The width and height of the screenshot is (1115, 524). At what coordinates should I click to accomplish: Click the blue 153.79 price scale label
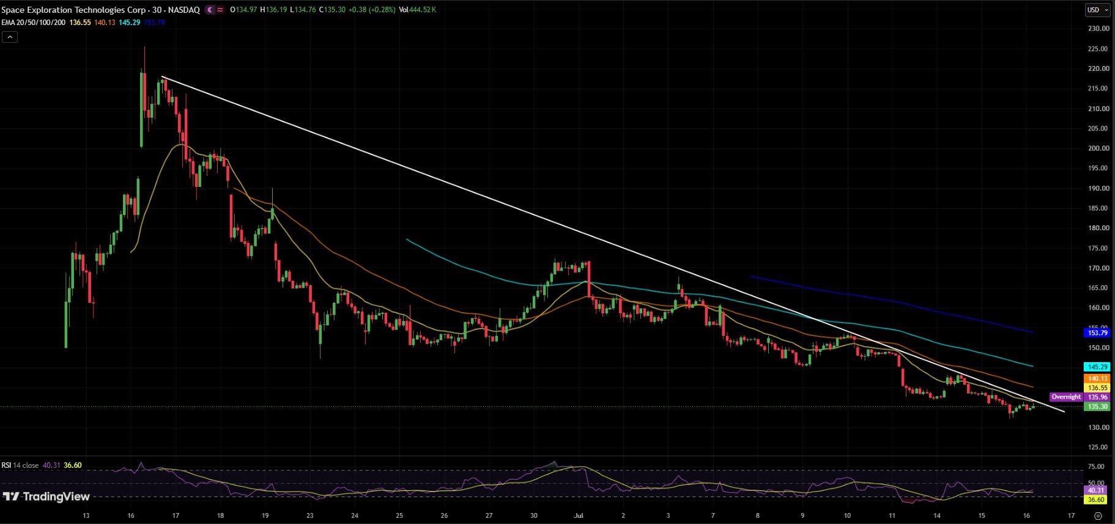click(x=1097, y=333)
